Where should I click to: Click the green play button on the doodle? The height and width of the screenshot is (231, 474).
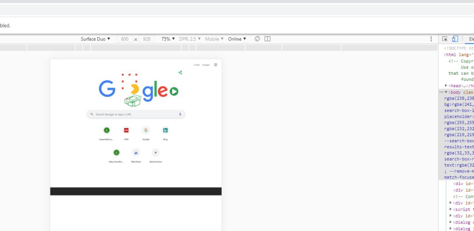click(x=174, y=91)
